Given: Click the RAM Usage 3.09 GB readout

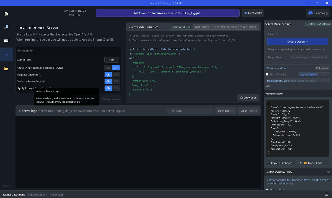Looking at the screenshot, I should pos(74,11).
